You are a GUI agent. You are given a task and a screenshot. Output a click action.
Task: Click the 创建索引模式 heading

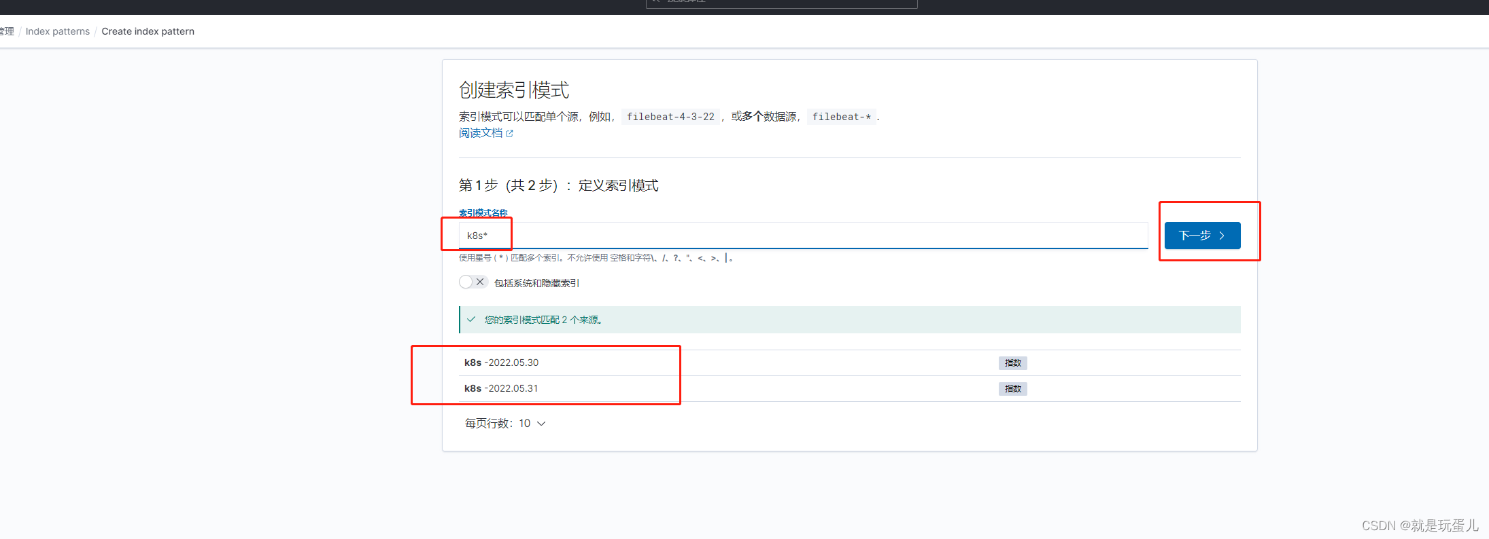[514, 90]
